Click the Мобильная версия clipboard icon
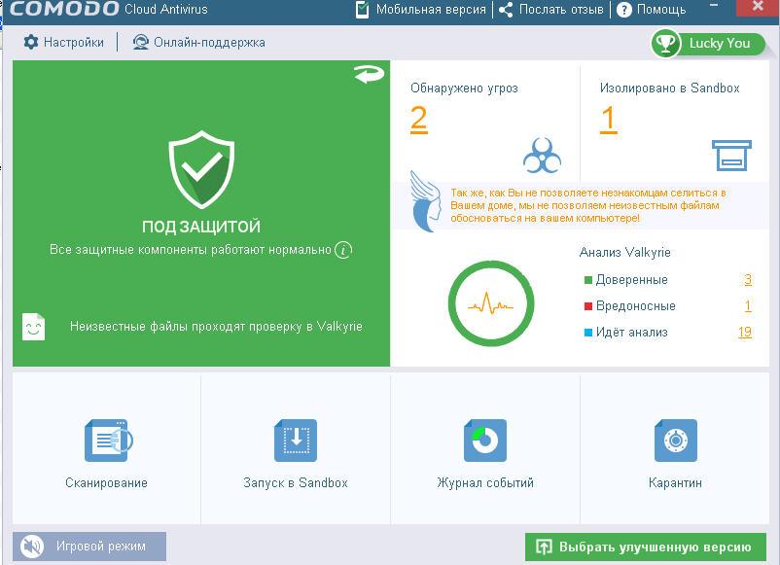This screenshot has width=780, height=565. [x=363, y=10]
